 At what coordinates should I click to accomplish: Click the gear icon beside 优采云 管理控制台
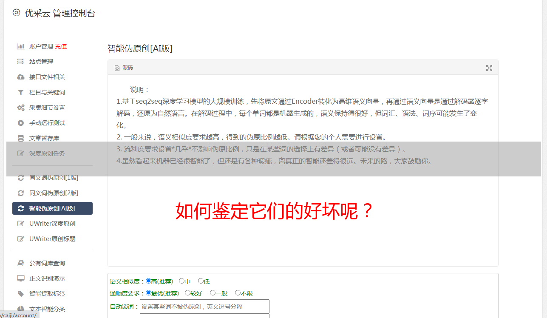point(16,13)
